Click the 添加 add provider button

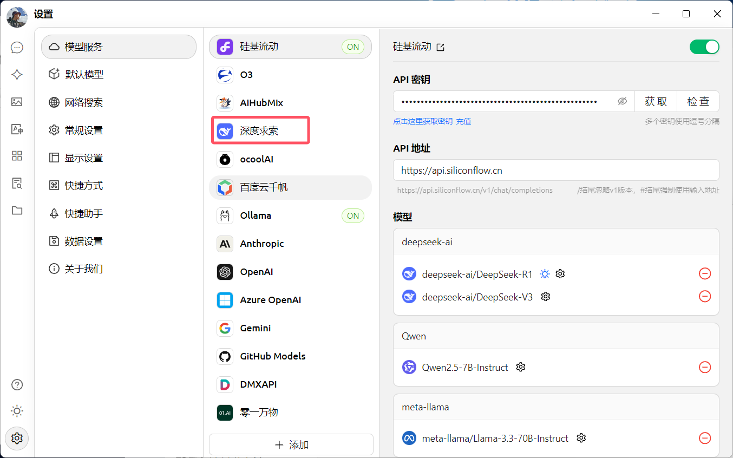[x=291, y=445]
